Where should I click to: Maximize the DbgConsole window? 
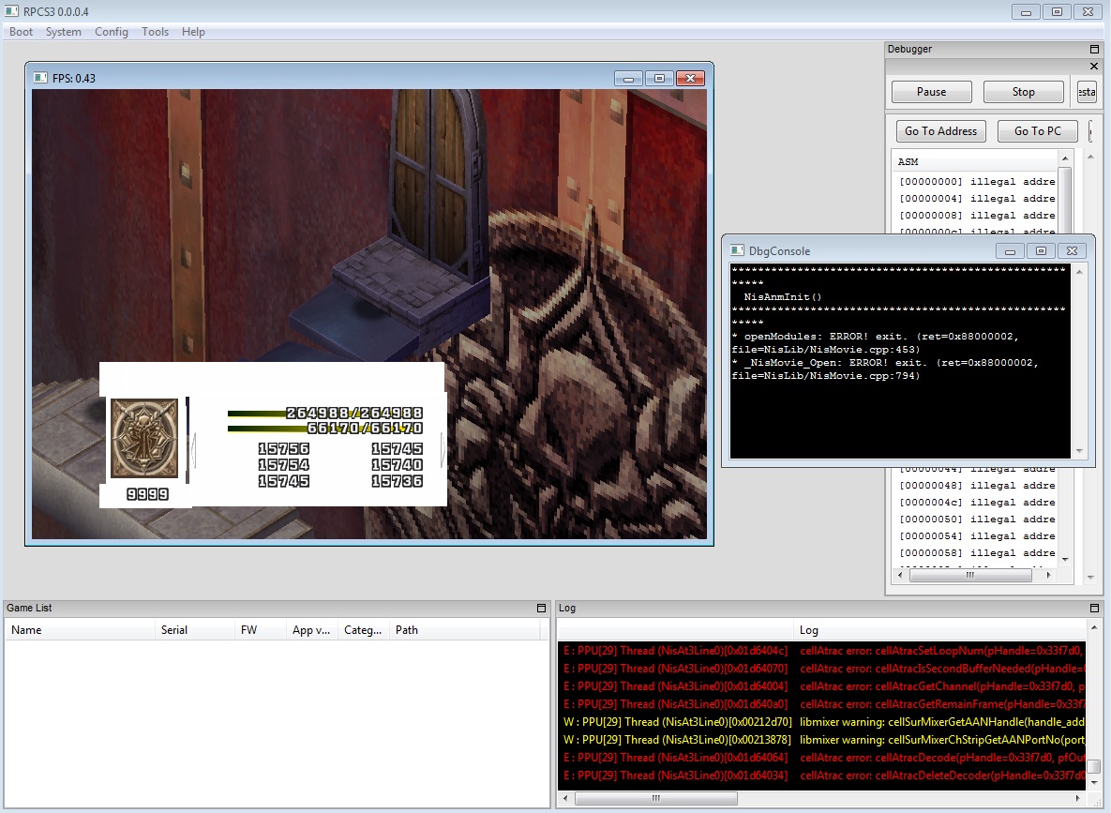(x=1041, y=251)
